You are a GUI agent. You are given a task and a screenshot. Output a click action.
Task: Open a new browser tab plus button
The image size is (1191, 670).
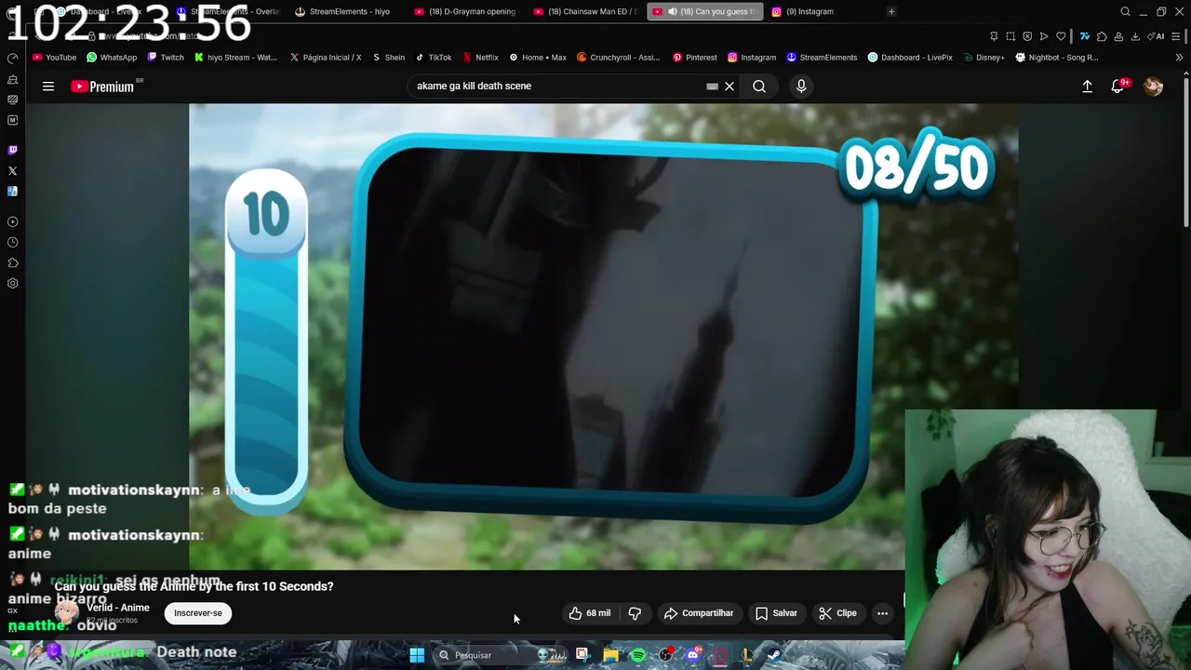pyautogui.click(x=891, y=11)
